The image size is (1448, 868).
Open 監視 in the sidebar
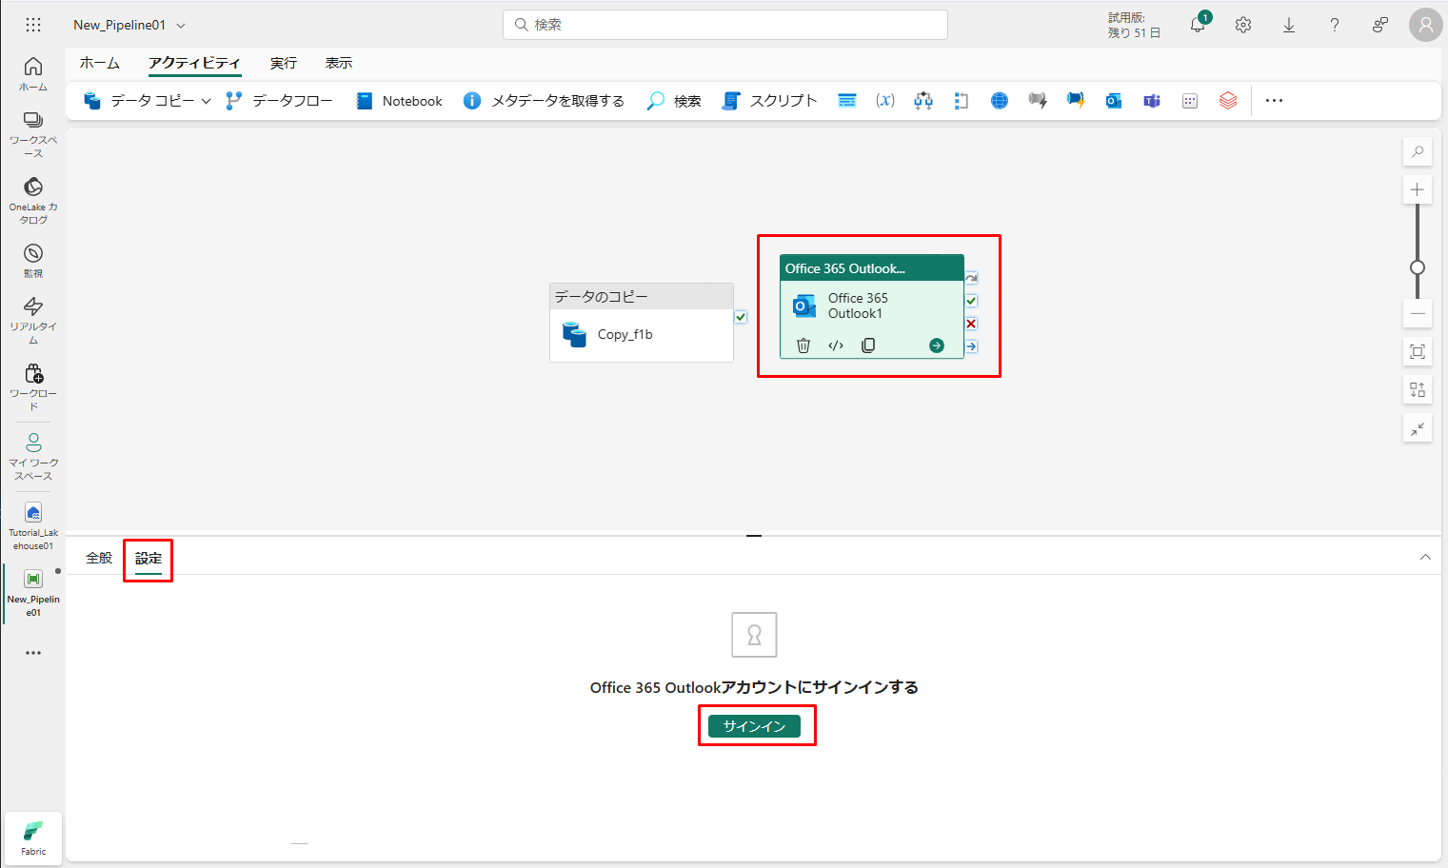coord(33,261)
